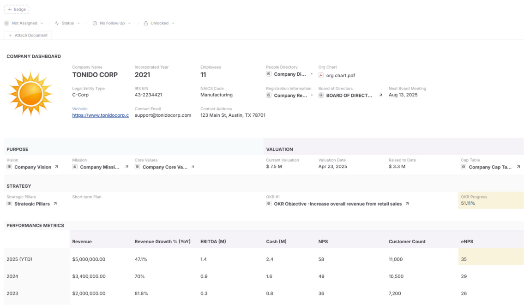This screenshot has height=305, width=524.
Task: Click the PDF icon for org chart.pdf
Action: pyautogui.click(x=321, y=75)
